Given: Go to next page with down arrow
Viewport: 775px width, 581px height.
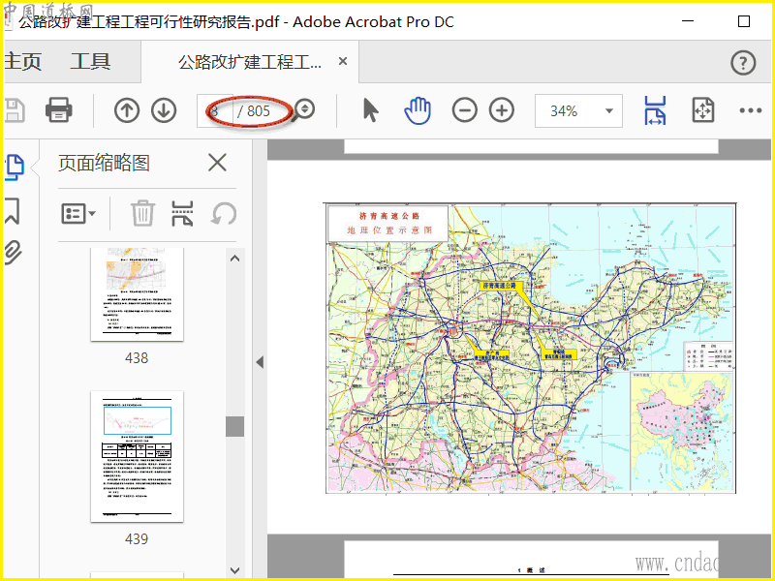Looking at the screenshot, I should [x=164, y=110].
